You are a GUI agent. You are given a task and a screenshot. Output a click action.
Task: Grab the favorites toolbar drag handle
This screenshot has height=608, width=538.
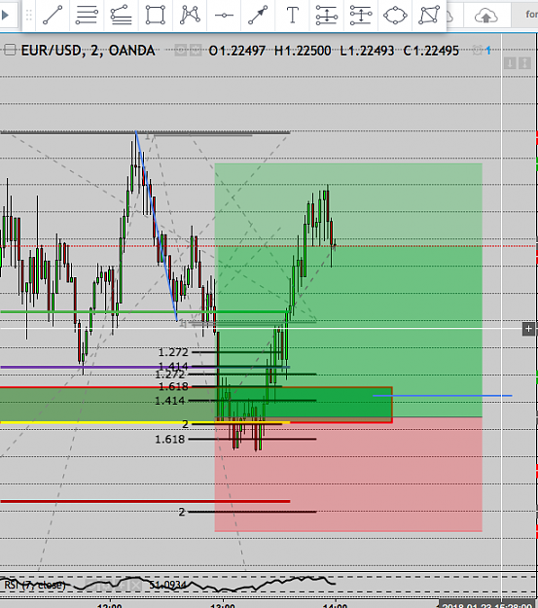(x=29, y=16)
